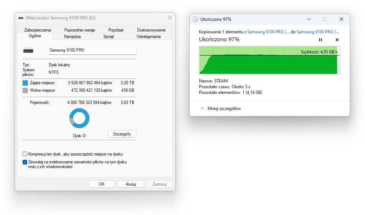Enable Kompresuj ten dysk checkbox

pos(25,154)
